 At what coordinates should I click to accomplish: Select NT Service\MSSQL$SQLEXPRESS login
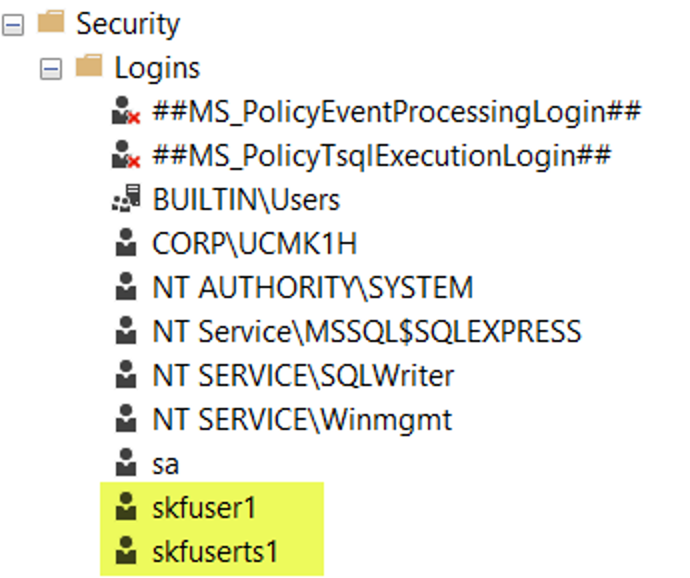pos(367,331)
